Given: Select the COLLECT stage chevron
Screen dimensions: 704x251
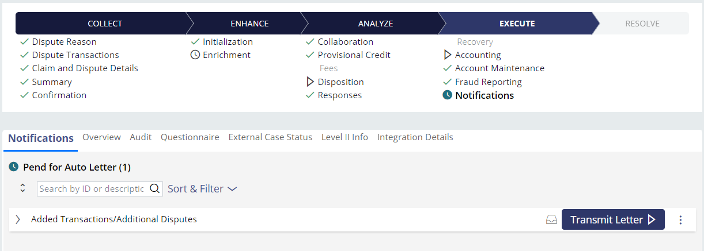Looking at the screenshot, I should 105,24.
